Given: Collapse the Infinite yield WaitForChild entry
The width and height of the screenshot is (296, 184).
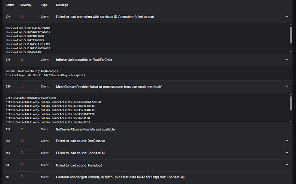Looking at the screenshot, I should pos(287,60).
